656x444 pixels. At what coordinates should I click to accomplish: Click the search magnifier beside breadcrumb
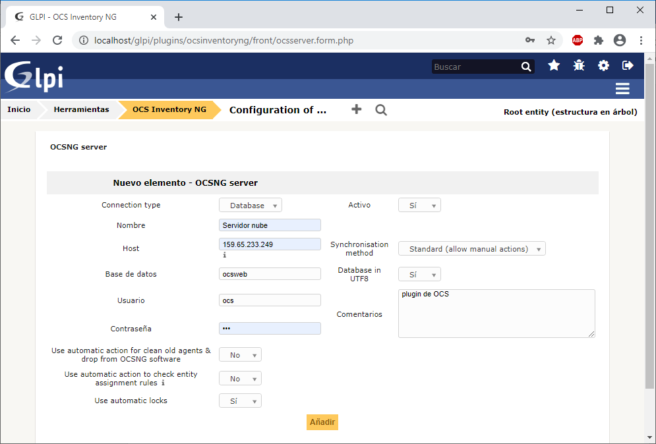tap(380, 110)
